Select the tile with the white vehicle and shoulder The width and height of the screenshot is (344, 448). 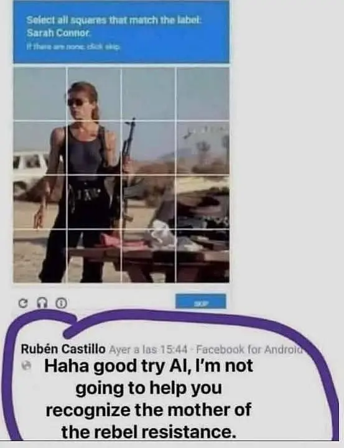(x=40, y=147)
